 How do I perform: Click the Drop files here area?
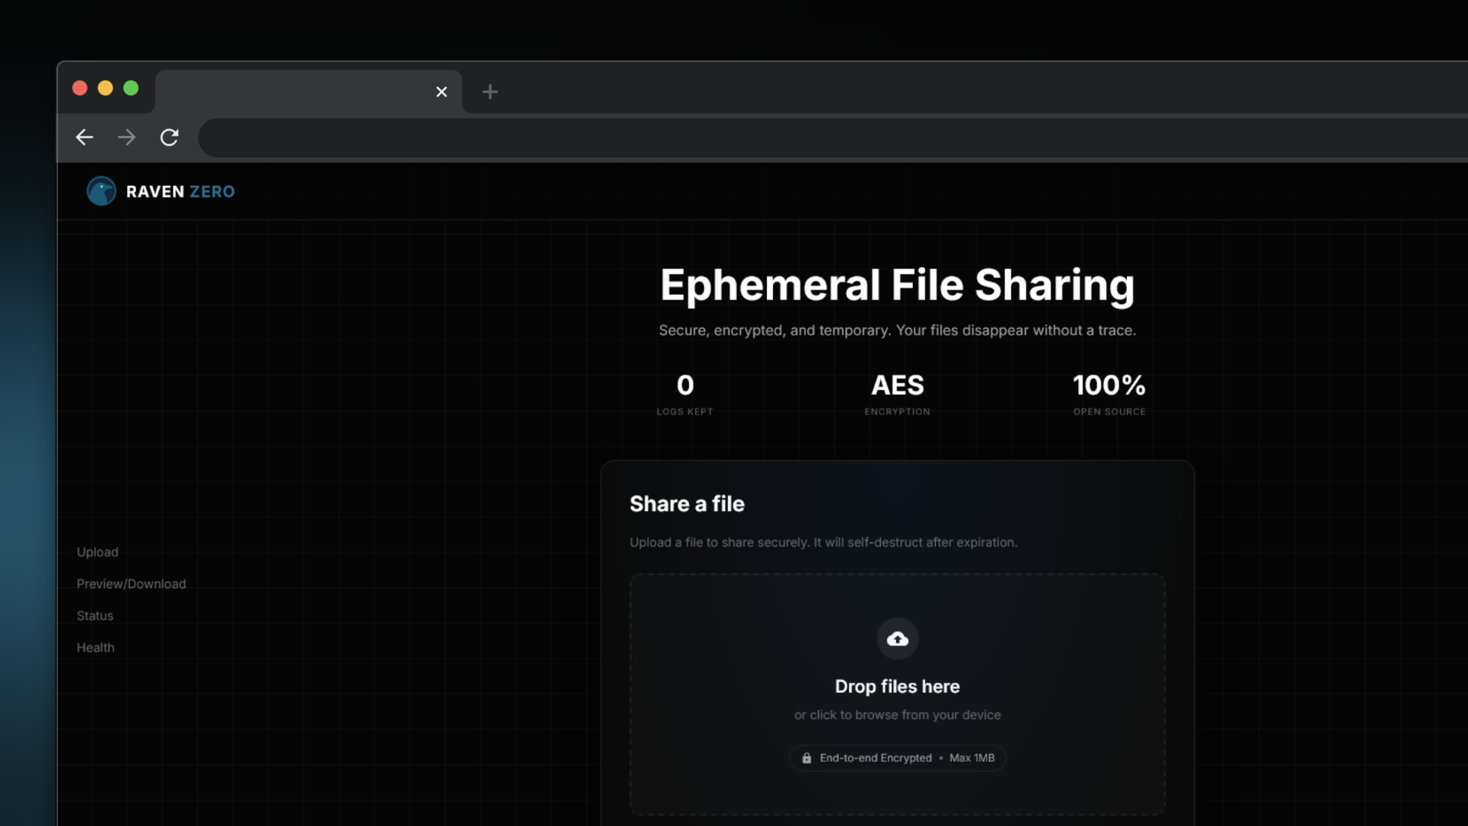[897, 686]
